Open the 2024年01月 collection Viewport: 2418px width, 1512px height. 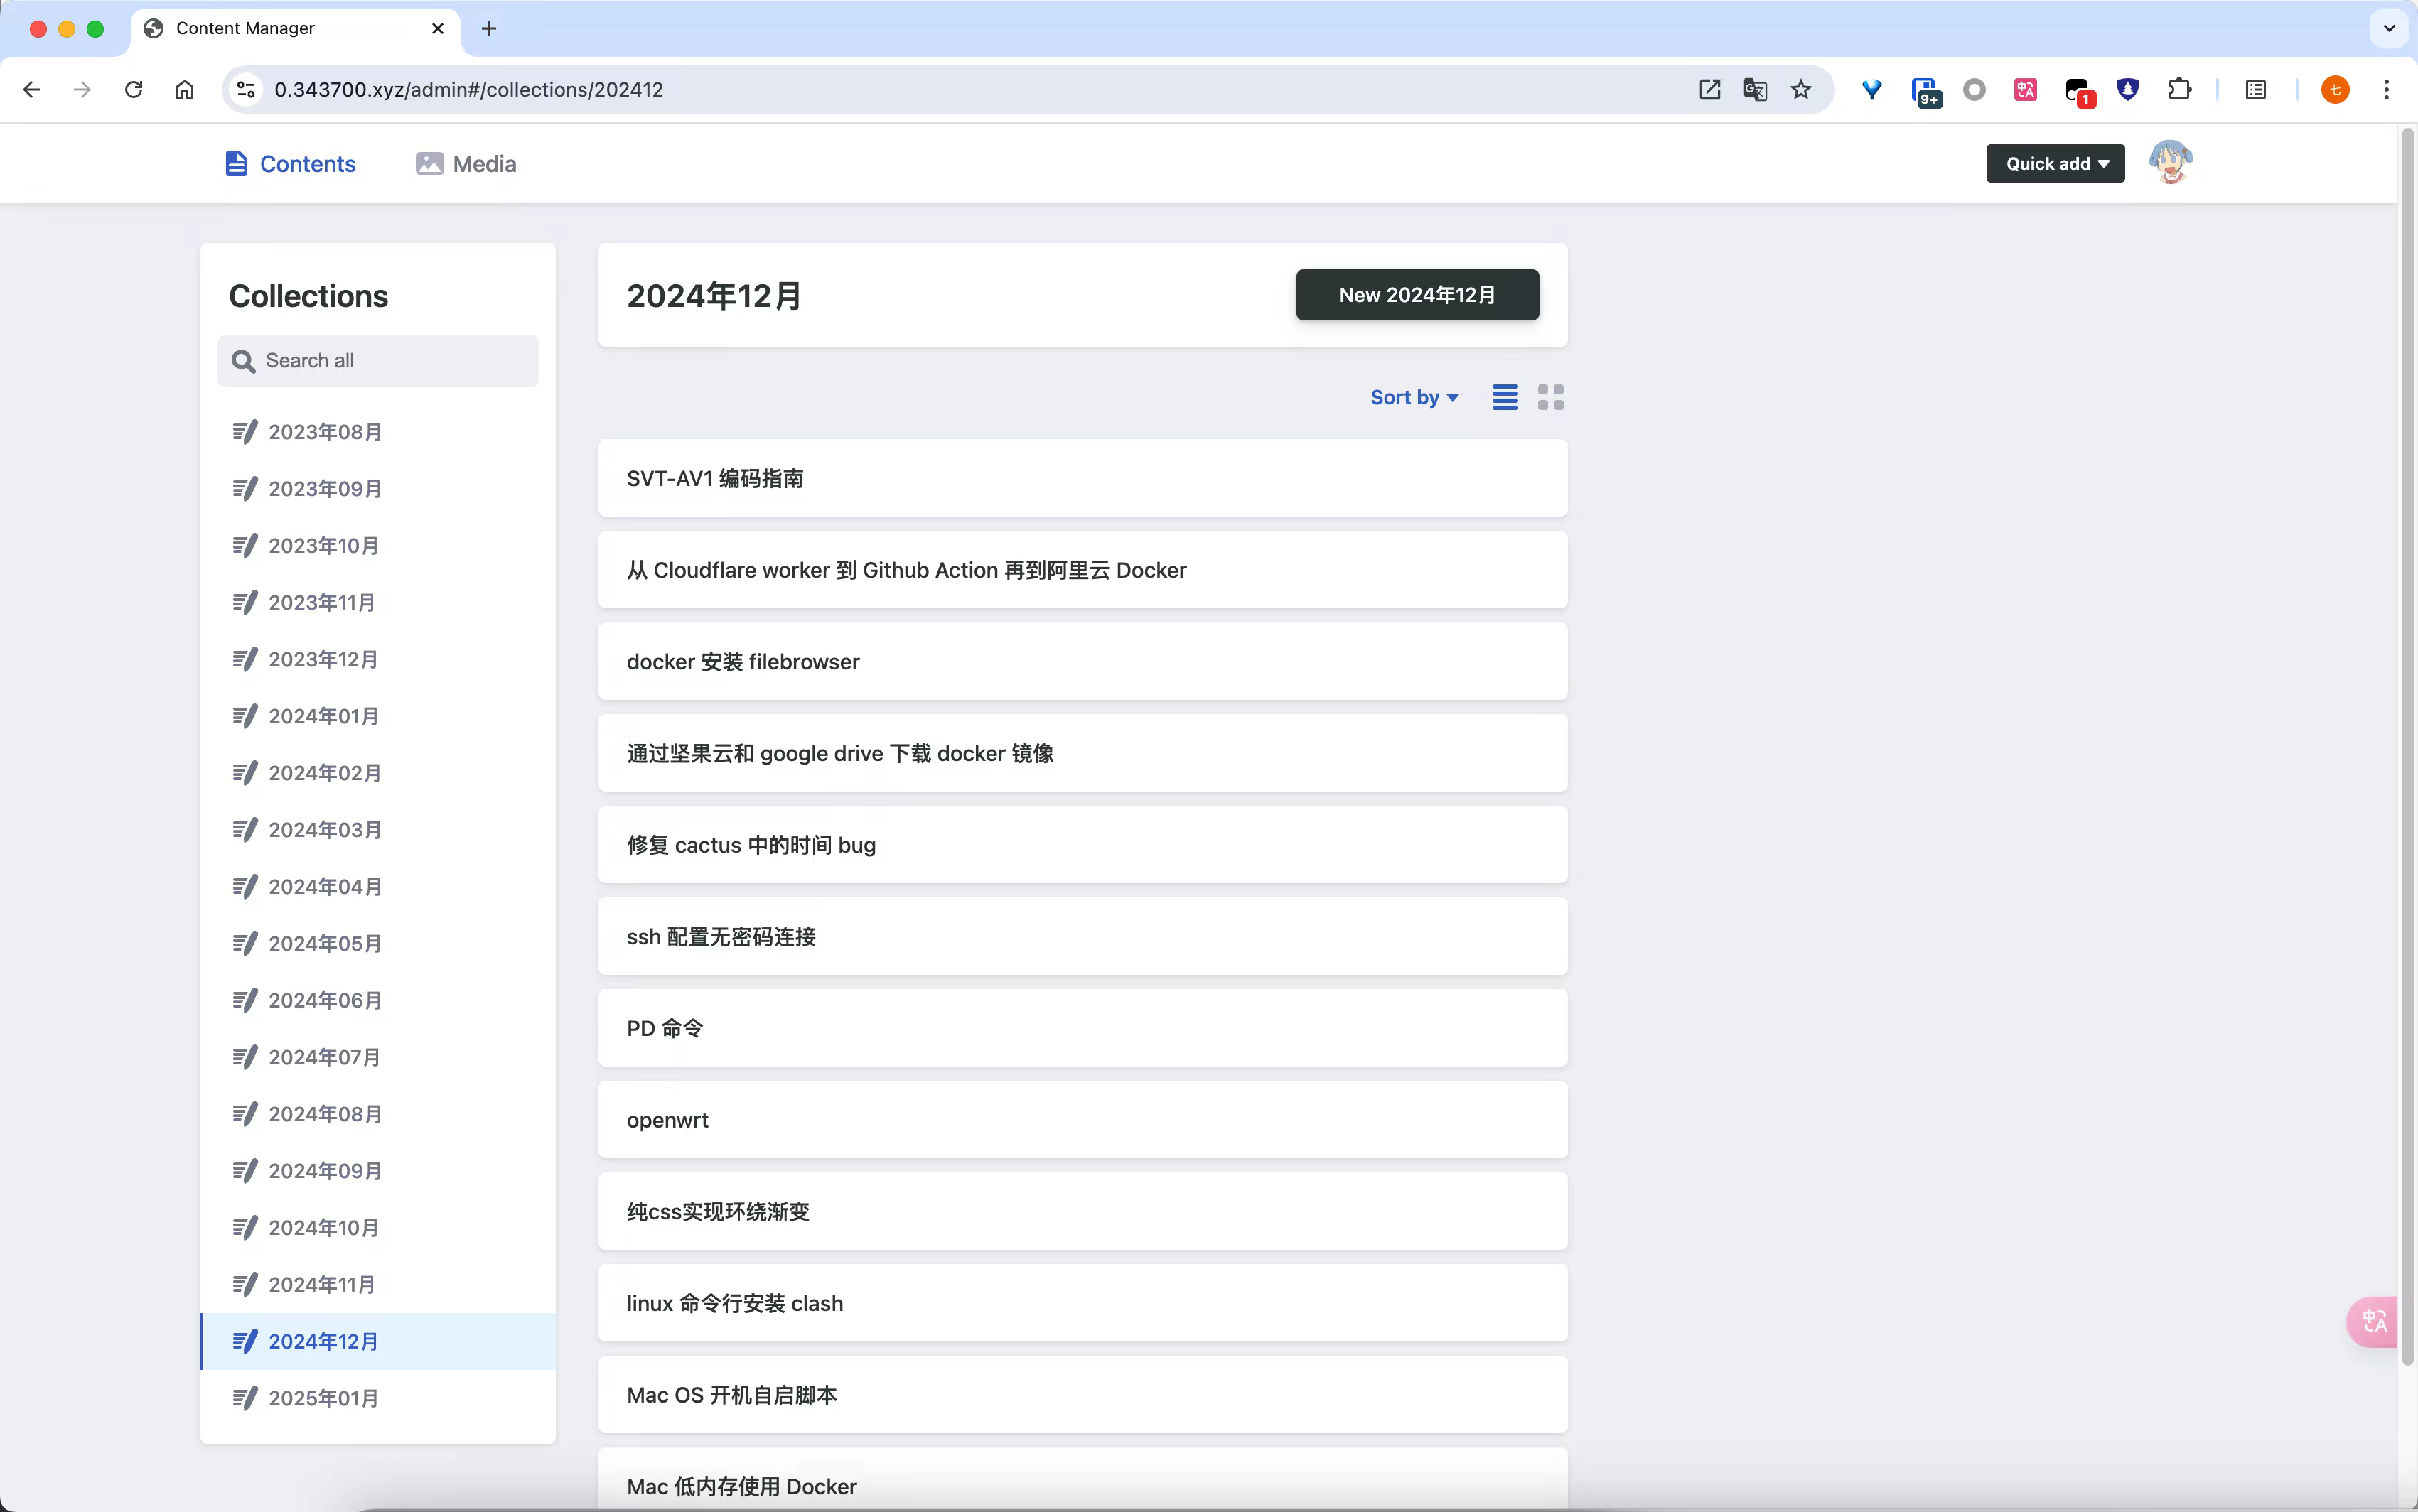pyautogui.click(x=378, y=717)
